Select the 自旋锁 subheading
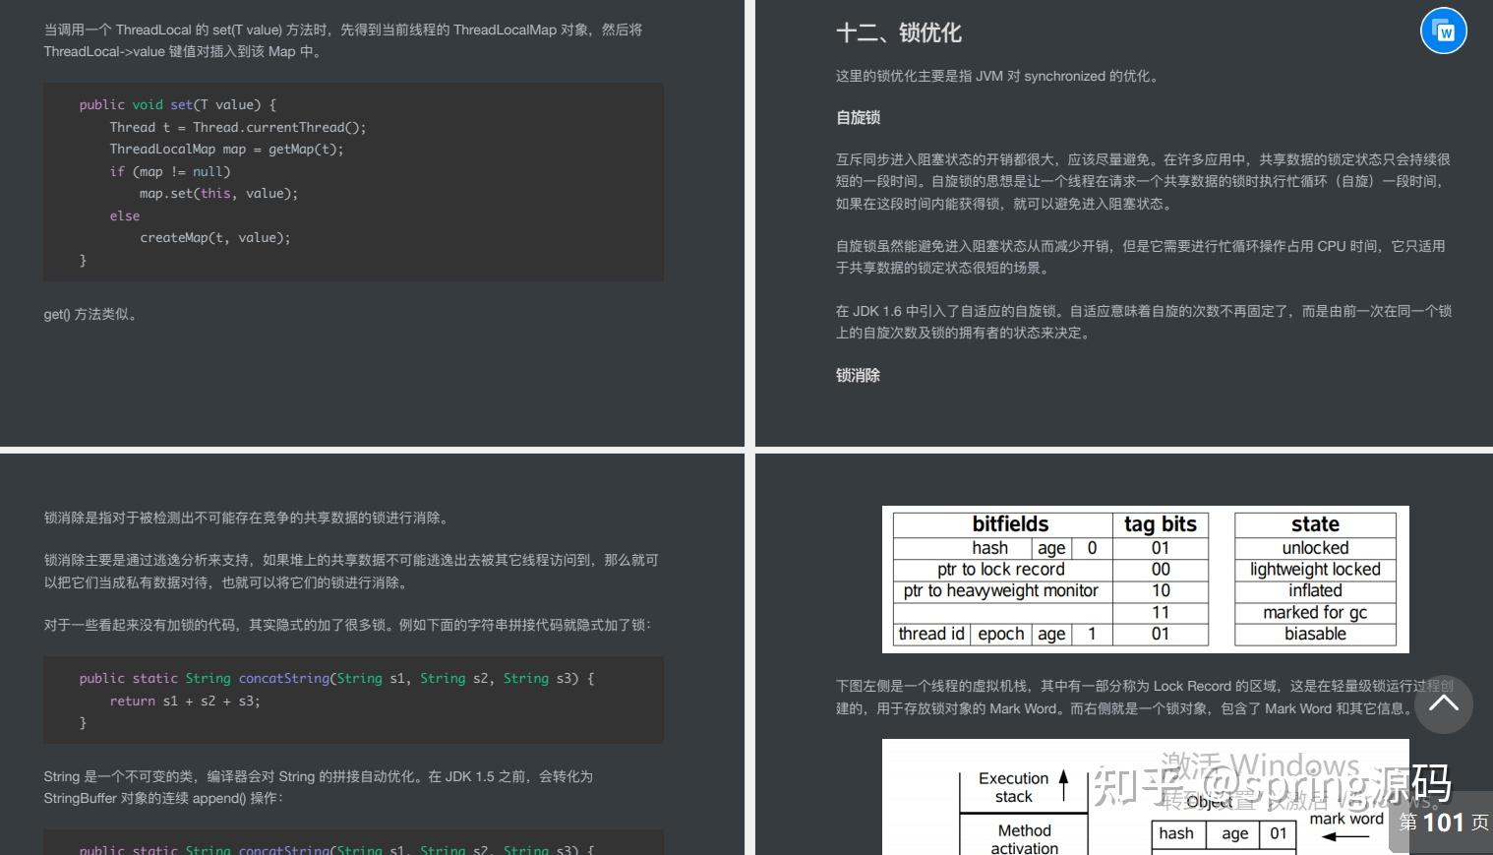This screenshot has width=1493, height=855. click(x=857, y=117)
